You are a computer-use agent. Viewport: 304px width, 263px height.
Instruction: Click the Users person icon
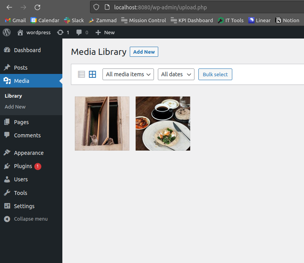point(7,179)
